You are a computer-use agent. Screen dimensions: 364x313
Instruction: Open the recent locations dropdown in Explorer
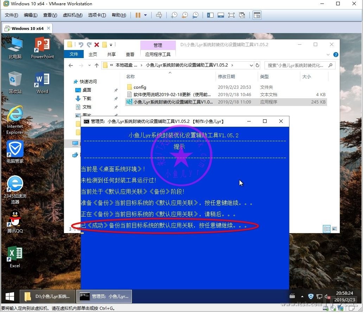(x=89, y=65)
